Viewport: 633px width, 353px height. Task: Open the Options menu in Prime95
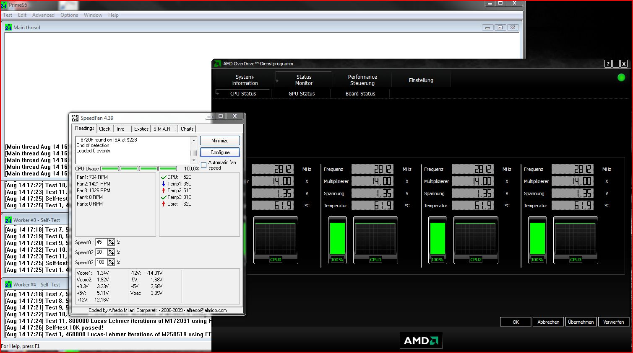click(69, 15)
